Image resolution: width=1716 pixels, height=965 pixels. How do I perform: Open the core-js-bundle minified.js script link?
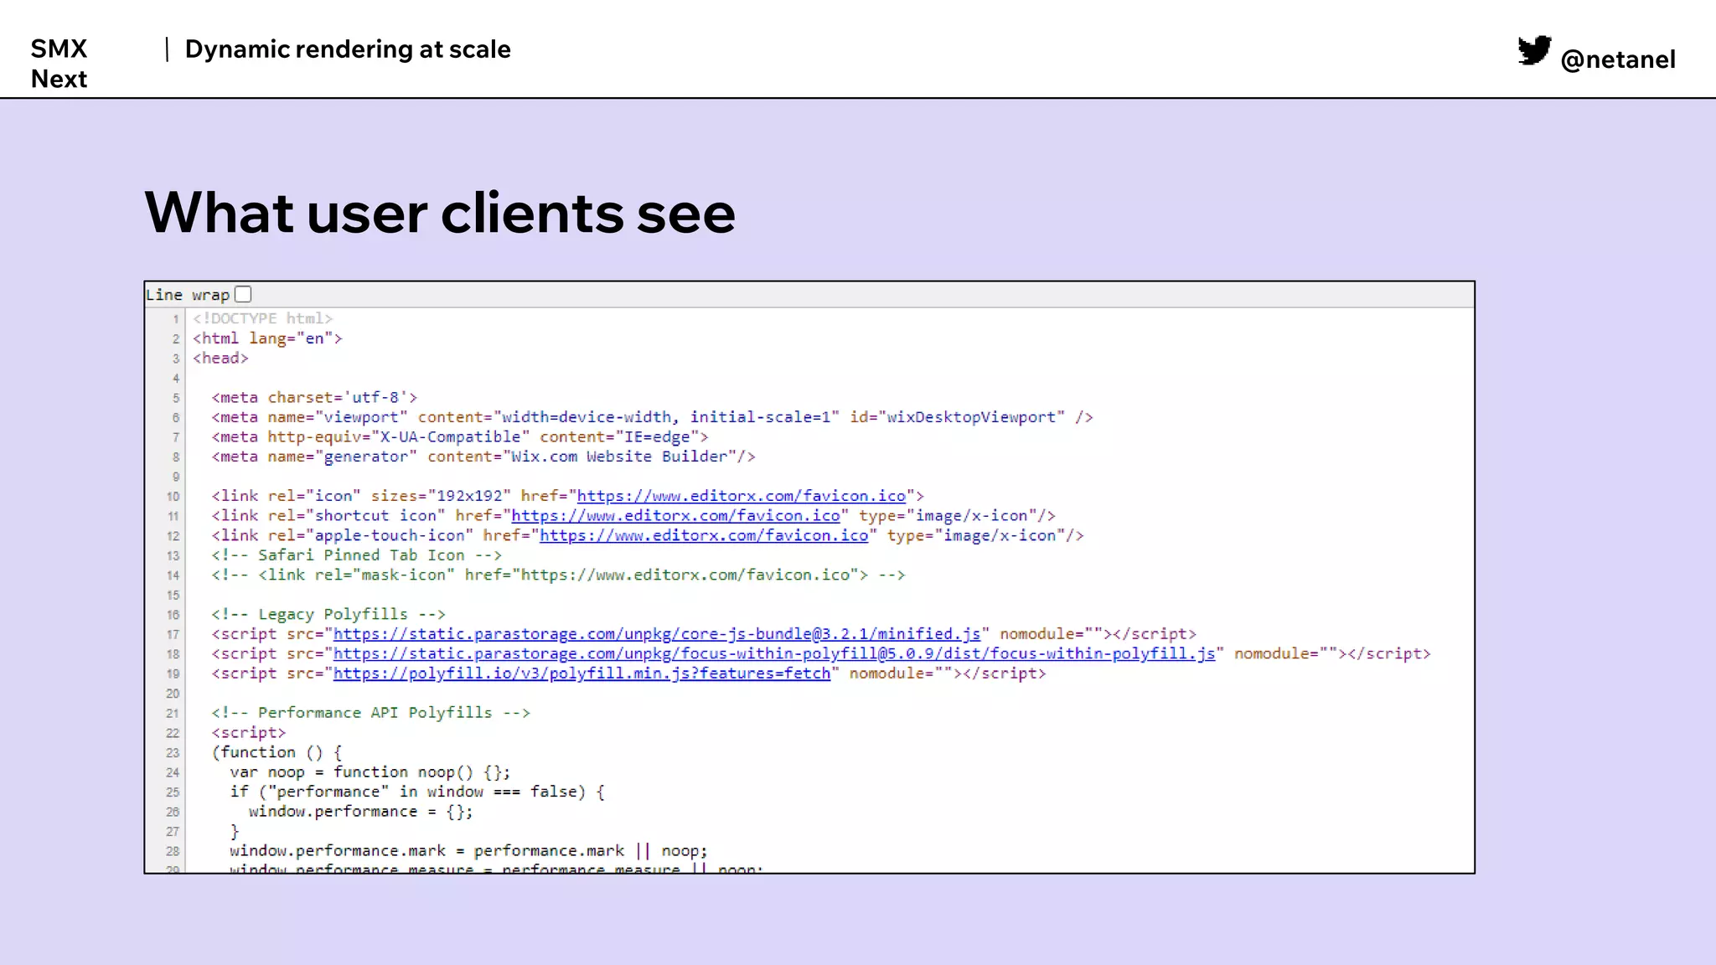coord(656,634)
